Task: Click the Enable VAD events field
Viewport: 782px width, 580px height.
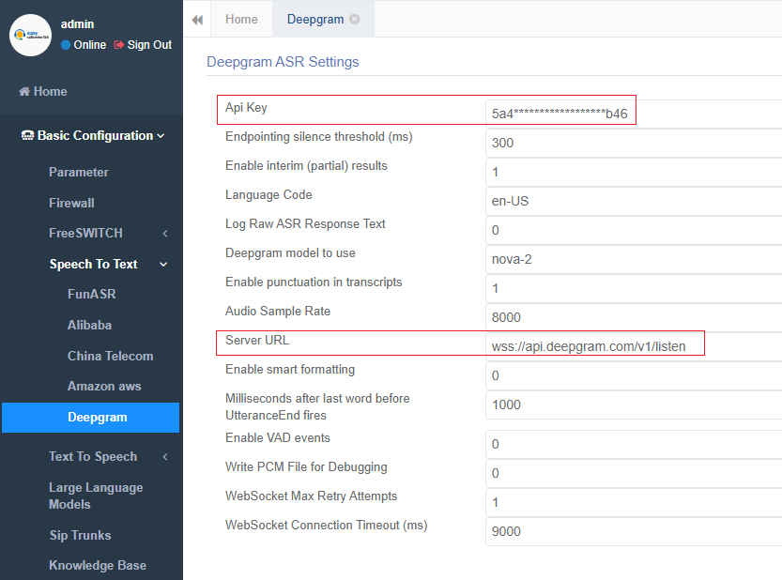Action: click(x=634, y=444)
